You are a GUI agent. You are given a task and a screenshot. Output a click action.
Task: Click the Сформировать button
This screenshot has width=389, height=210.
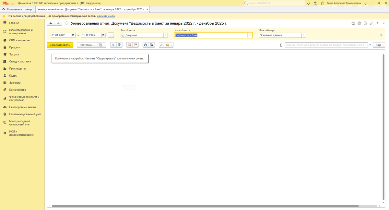pyautogui.click(x=60, y=45)
